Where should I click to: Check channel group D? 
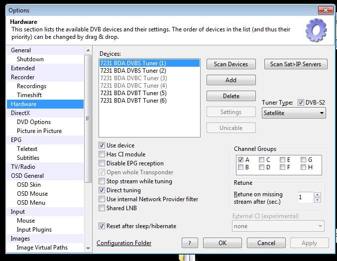(261, 167)
